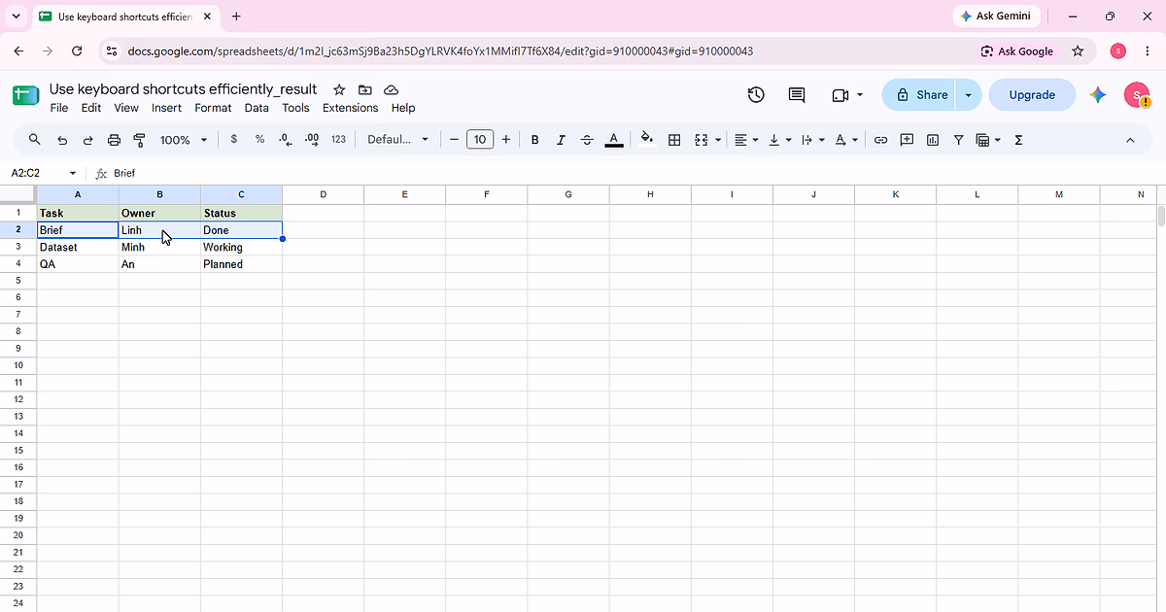
Task: Toggle italic formatting
Action: [x=561, y=140]
